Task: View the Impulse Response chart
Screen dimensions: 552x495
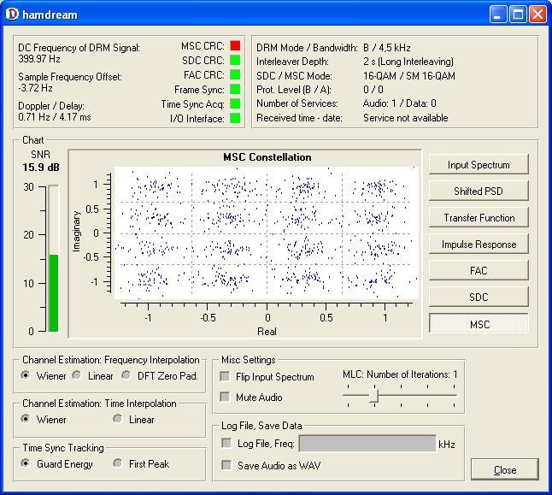Action: pyautogui.click(x=479, y=244)
